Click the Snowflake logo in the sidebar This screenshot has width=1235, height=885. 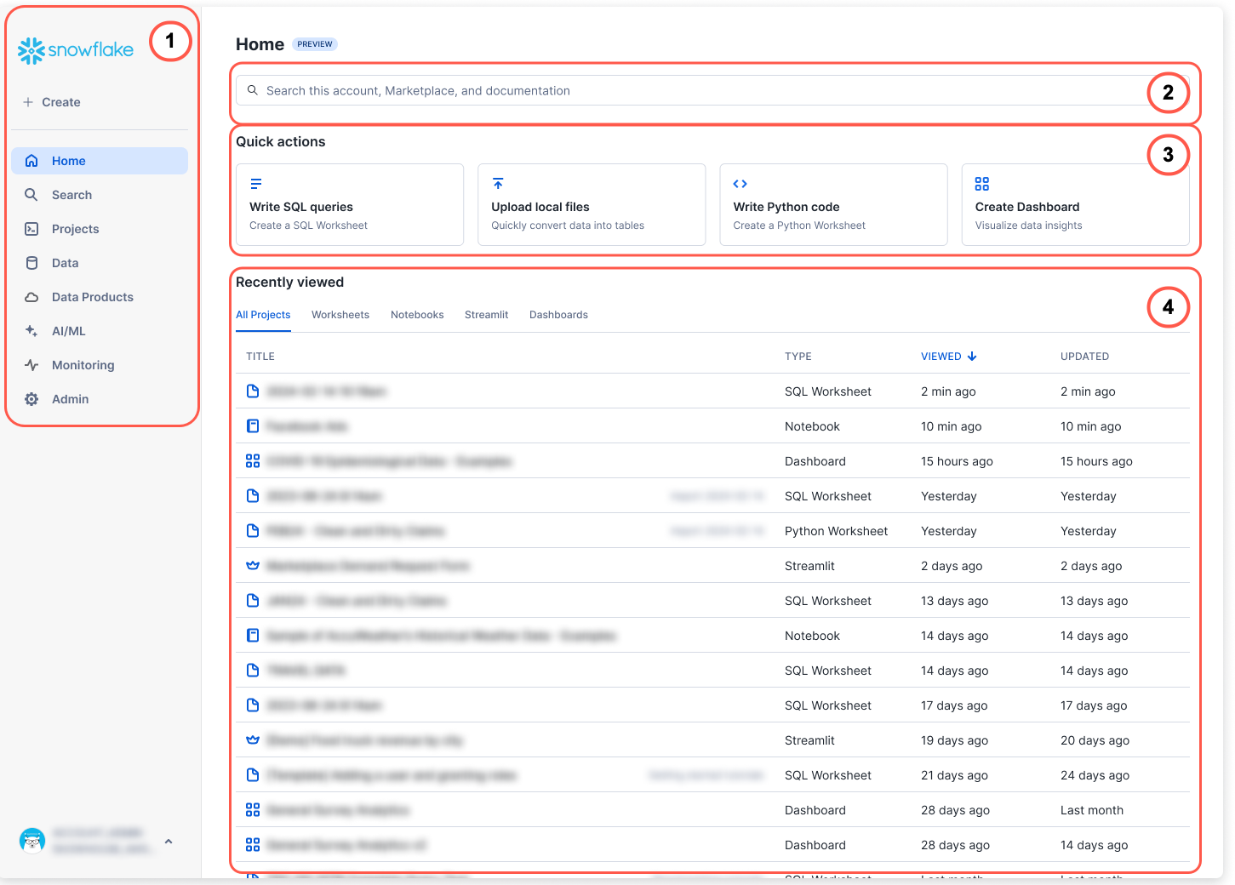tap(75, 50)
